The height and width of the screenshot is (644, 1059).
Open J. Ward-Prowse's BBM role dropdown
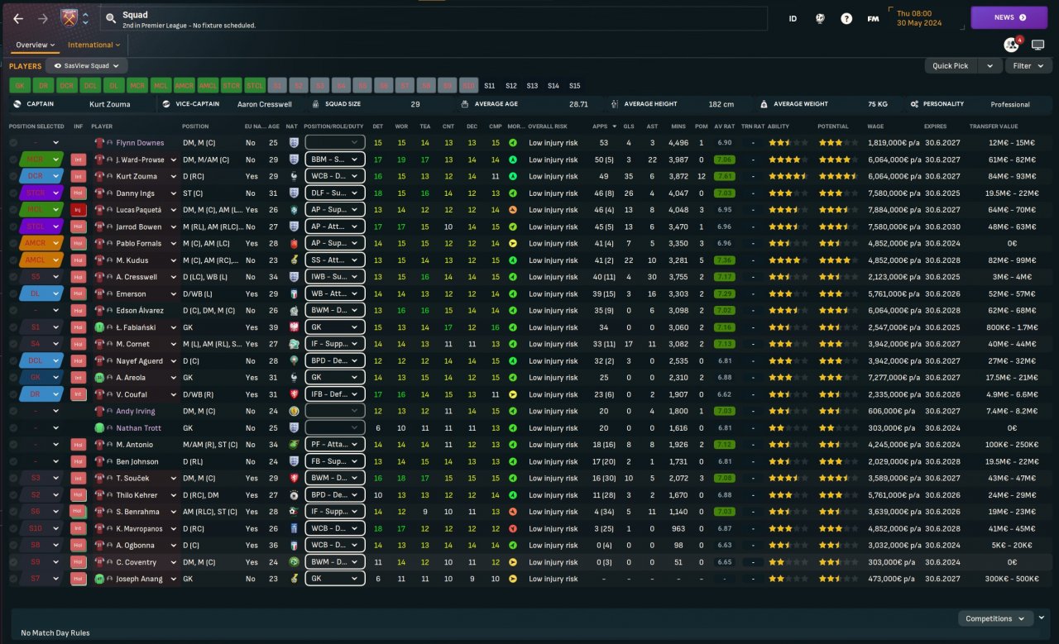point(335,160)
